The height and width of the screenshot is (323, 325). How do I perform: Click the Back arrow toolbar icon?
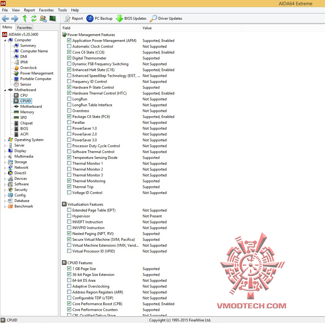click(5, 19)
